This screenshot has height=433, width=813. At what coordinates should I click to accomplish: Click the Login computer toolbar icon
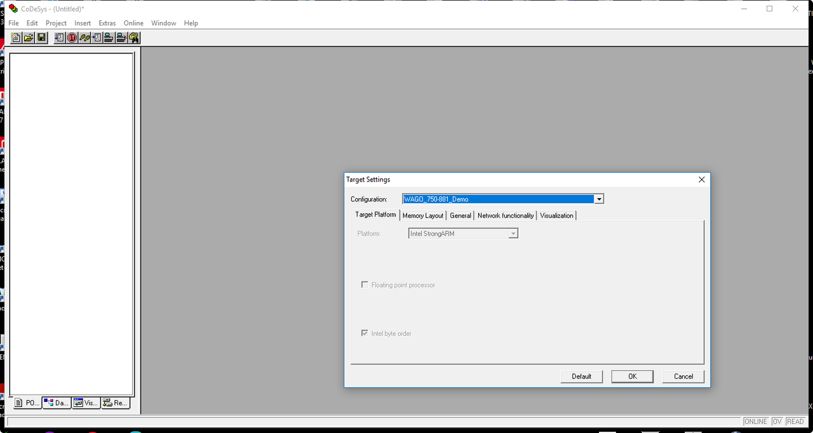coord(109,38)
